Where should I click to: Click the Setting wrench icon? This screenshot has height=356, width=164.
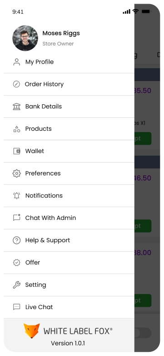coord(16,285)
